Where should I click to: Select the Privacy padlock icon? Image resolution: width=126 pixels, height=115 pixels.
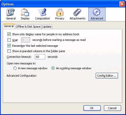[60, 12]
